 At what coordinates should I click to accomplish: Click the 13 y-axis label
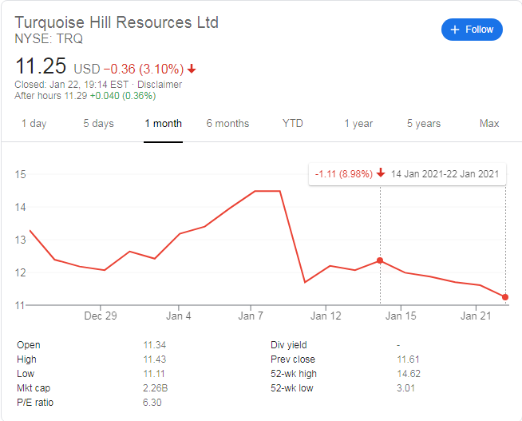coord(20,240)
